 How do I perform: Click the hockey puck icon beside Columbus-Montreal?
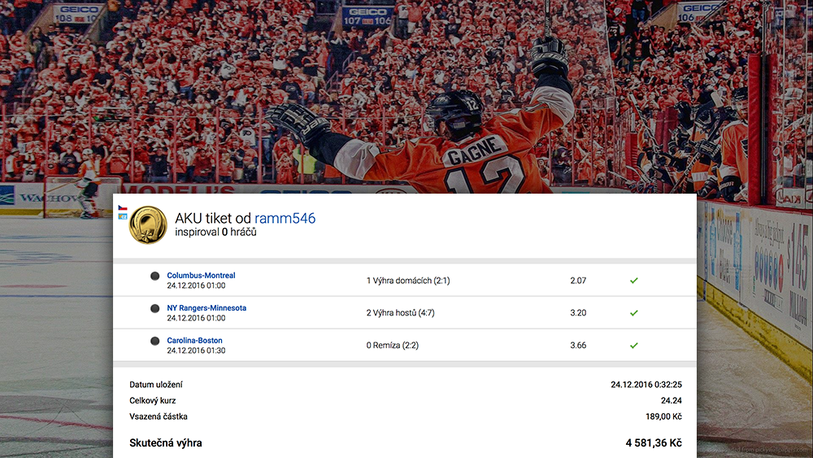(154, 276)
